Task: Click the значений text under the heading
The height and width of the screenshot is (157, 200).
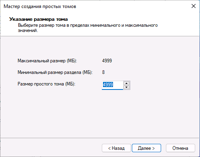Action: click(28, 30)
